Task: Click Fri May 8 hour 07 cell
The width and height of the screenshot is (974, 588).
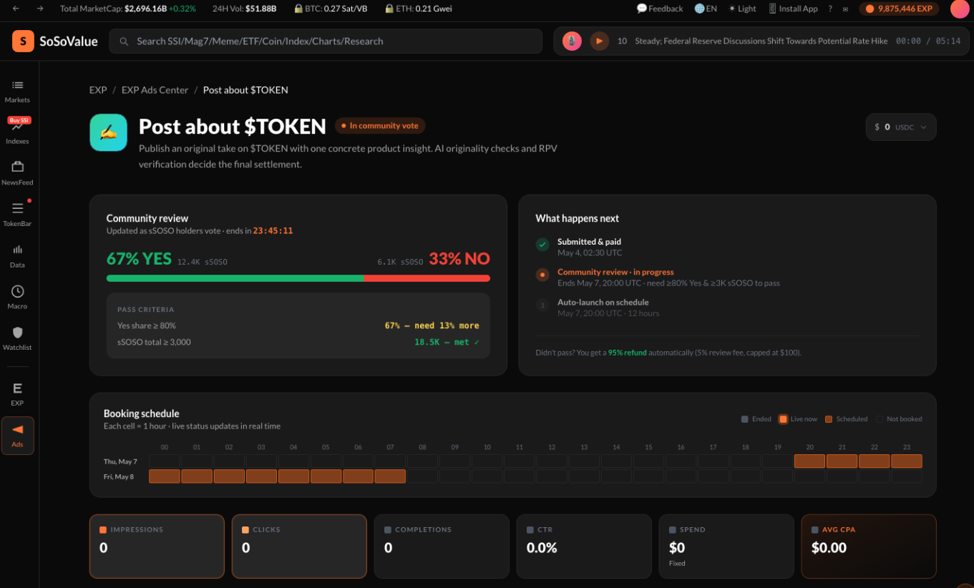Action: [390, 476]
